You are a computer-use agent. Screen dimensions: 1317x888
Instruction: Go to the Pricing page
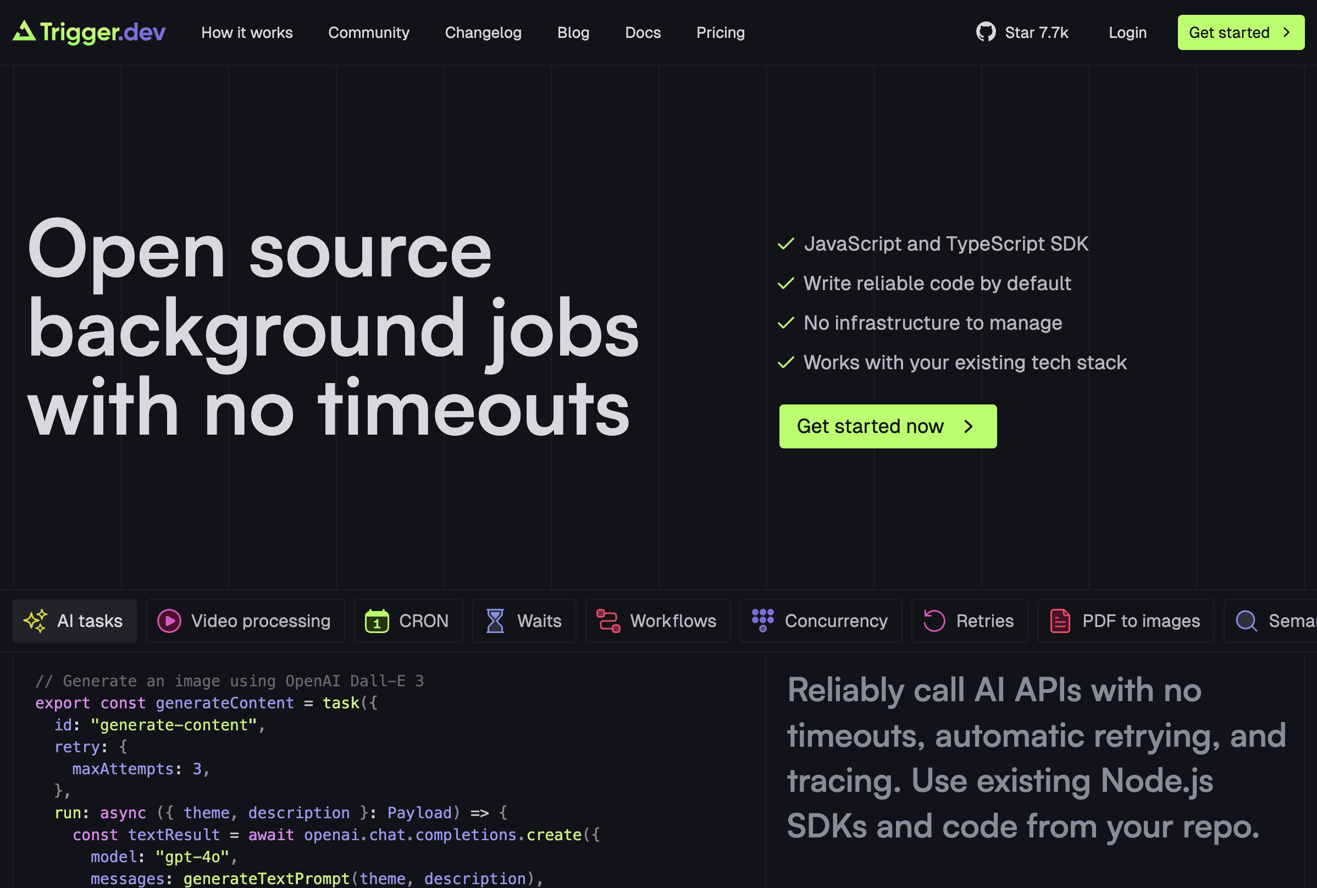point(721,32)
